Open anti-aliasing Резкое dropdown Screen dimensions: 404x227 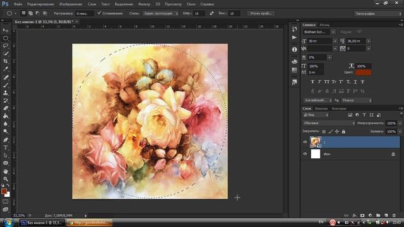coord(357,100)
